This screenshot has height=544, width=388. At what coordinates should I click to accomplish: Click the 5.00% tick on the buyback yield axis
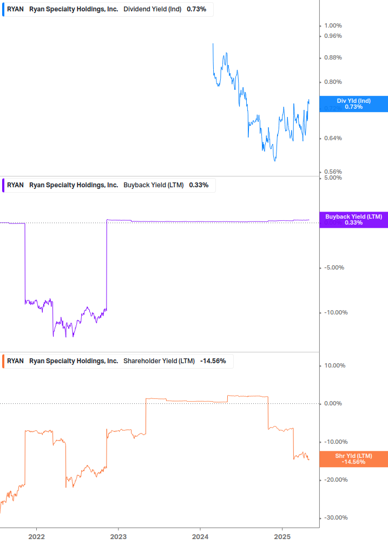(333, 178)
